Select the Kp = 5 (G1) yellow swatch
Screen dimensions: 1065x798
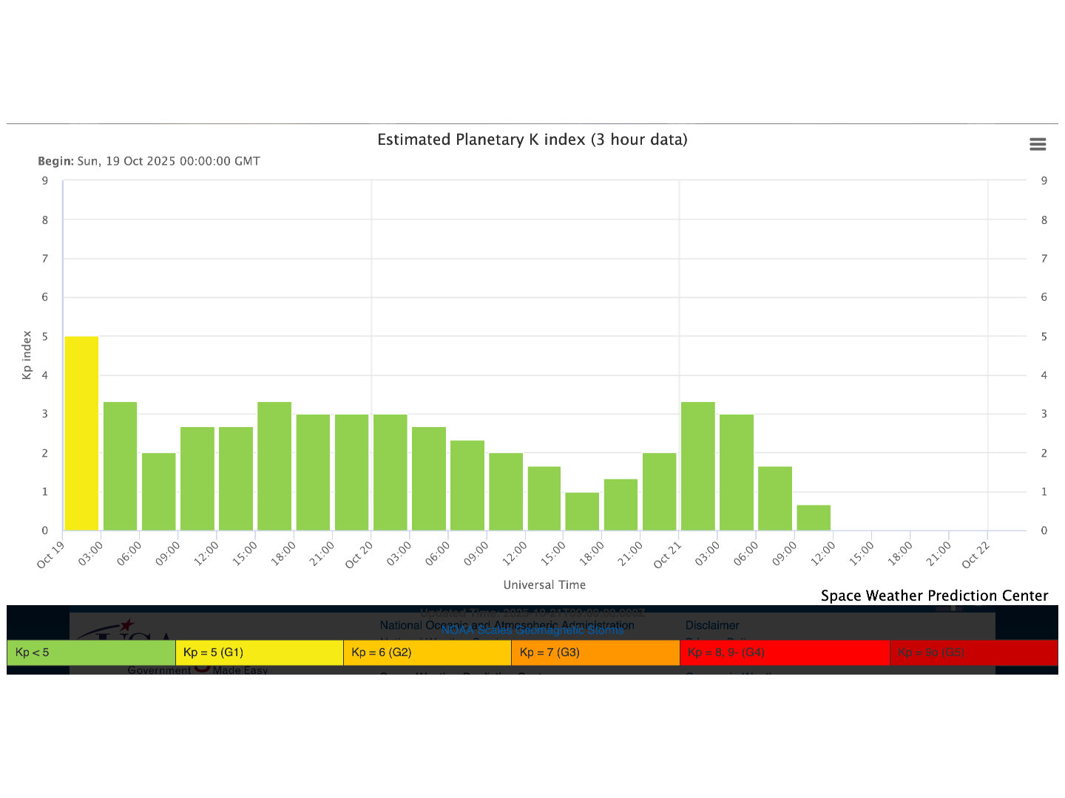pyautogui.click(x=259, y=652)
